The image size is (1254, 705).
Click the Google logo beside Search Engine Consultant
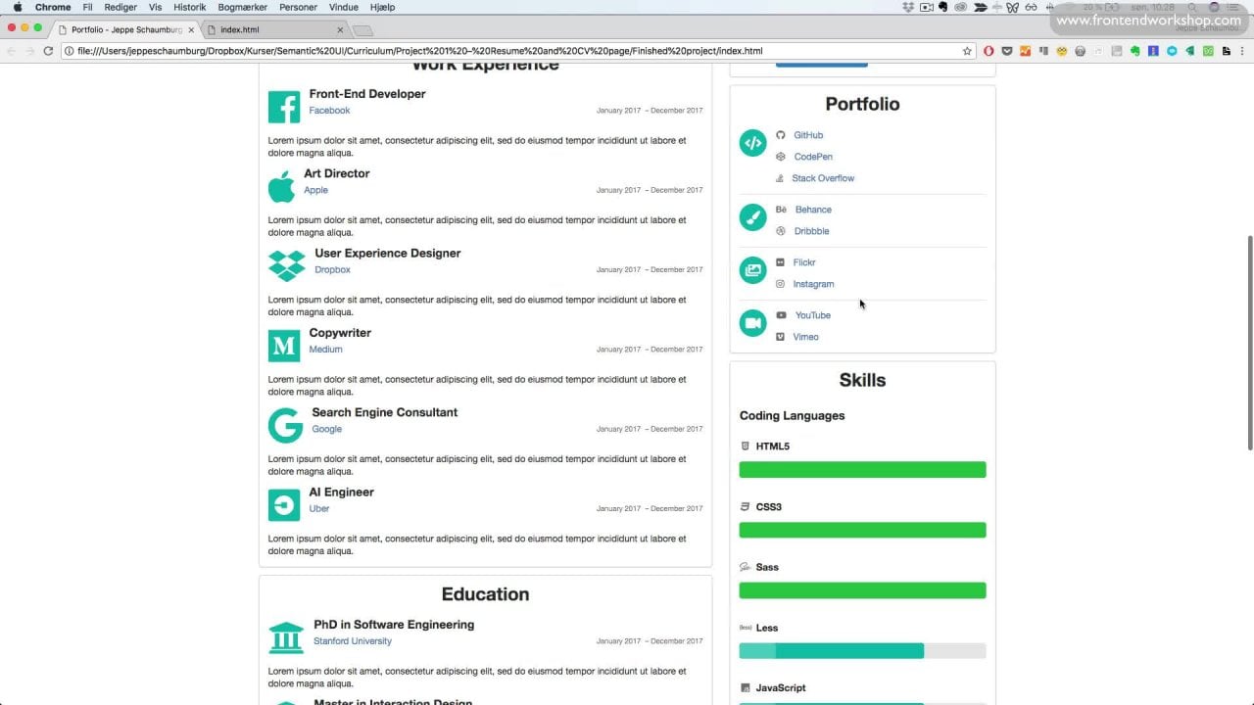click(x=285, y=426)
